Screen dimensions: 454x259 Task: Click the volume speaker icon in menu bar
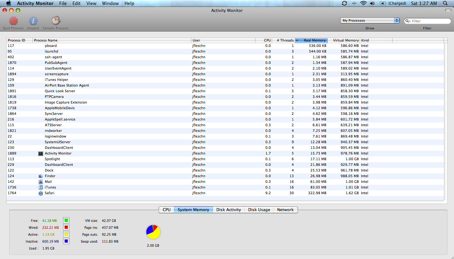coord(372,3)
